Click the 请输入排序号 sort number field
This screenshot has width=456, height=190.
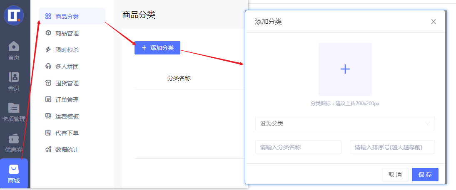392,147
